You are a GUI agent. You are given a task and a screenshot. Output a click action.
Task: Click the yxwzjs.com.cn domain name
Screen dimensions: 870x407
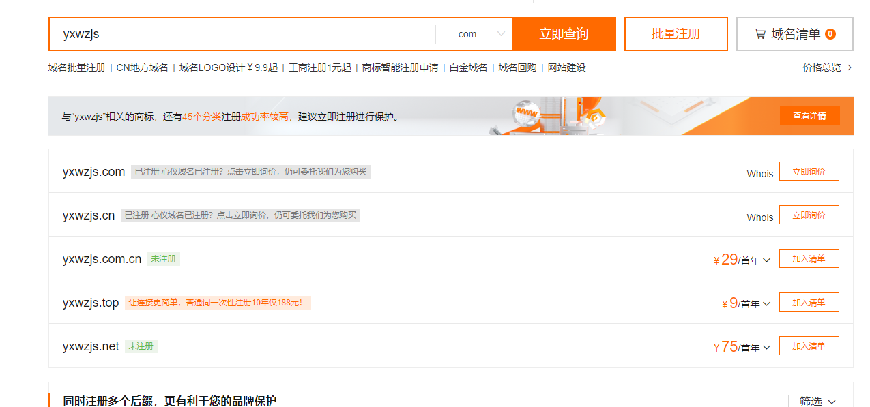[102, 259]
